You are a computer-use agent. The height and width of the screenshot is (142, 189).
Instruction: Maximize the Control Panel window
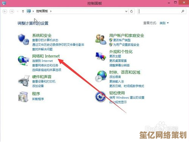coord(175,2)
